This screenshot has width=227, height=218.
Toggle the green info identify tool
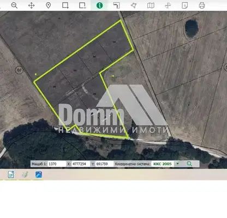99,5
